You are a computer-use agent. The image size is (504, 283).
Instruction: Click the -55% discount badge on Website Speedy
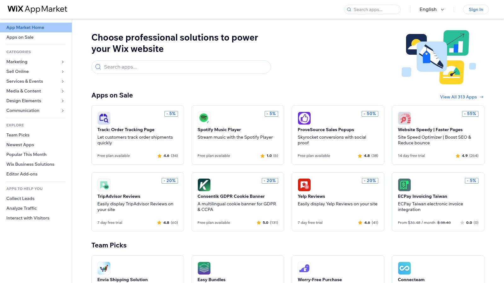point(470,114)
